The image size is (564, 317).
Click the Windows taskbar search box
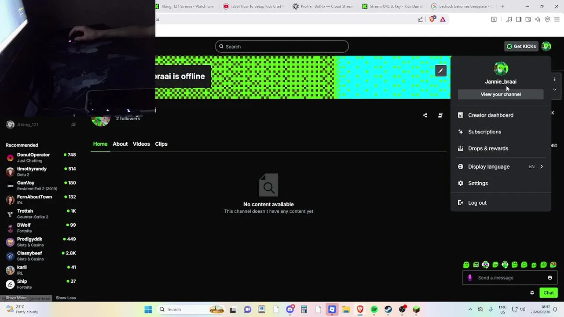(x=192, y=310)
